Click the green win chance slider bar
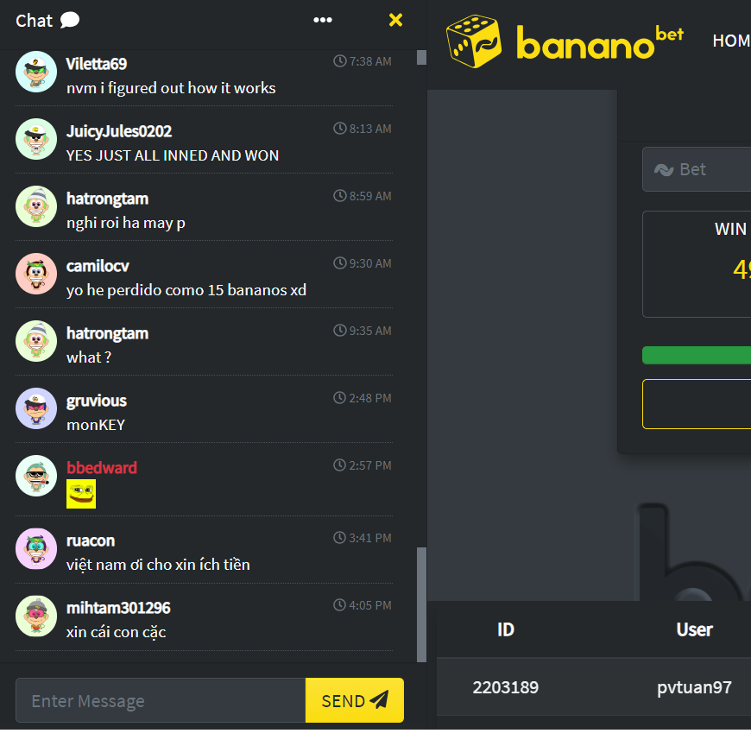 click(697, 356)
